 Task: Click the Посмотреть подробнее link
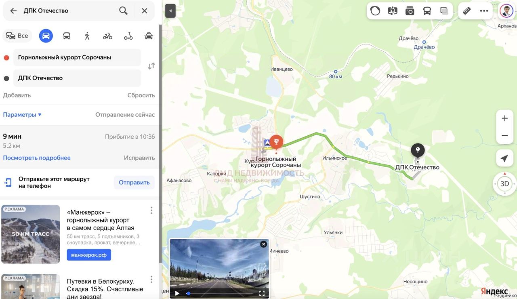coord(37,158)
